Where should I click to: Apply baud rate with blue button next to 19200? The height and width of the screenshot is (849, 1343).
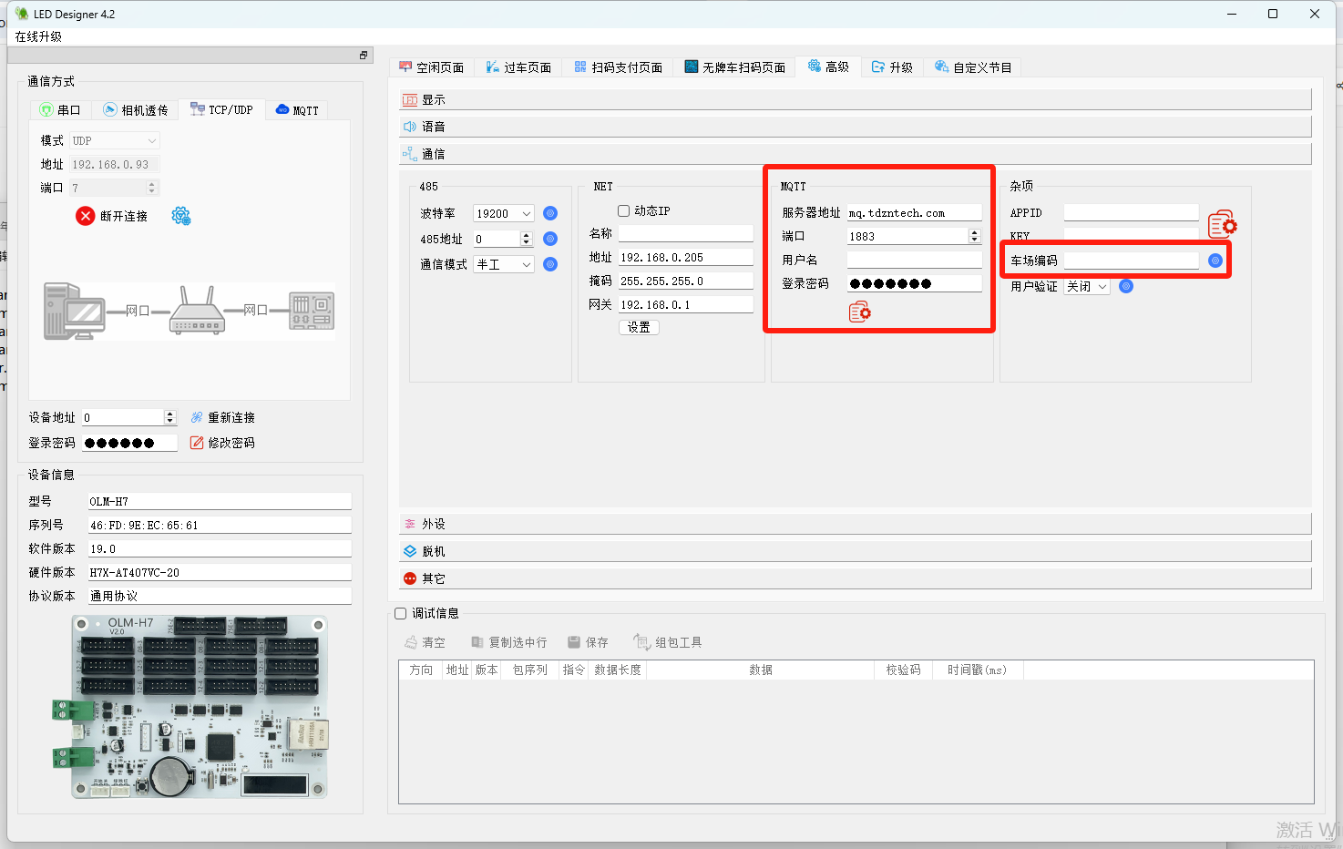550,213
